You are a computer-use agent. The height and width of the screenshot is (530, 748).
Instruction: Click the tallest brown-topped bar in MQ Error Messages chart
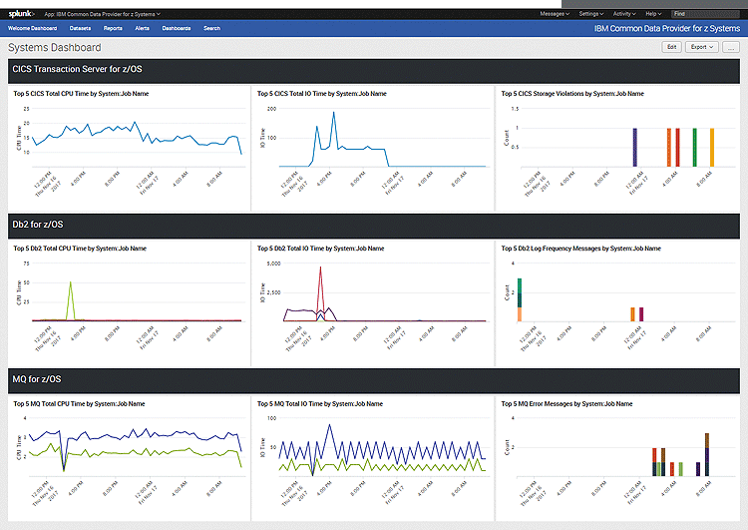click(707, 453)
